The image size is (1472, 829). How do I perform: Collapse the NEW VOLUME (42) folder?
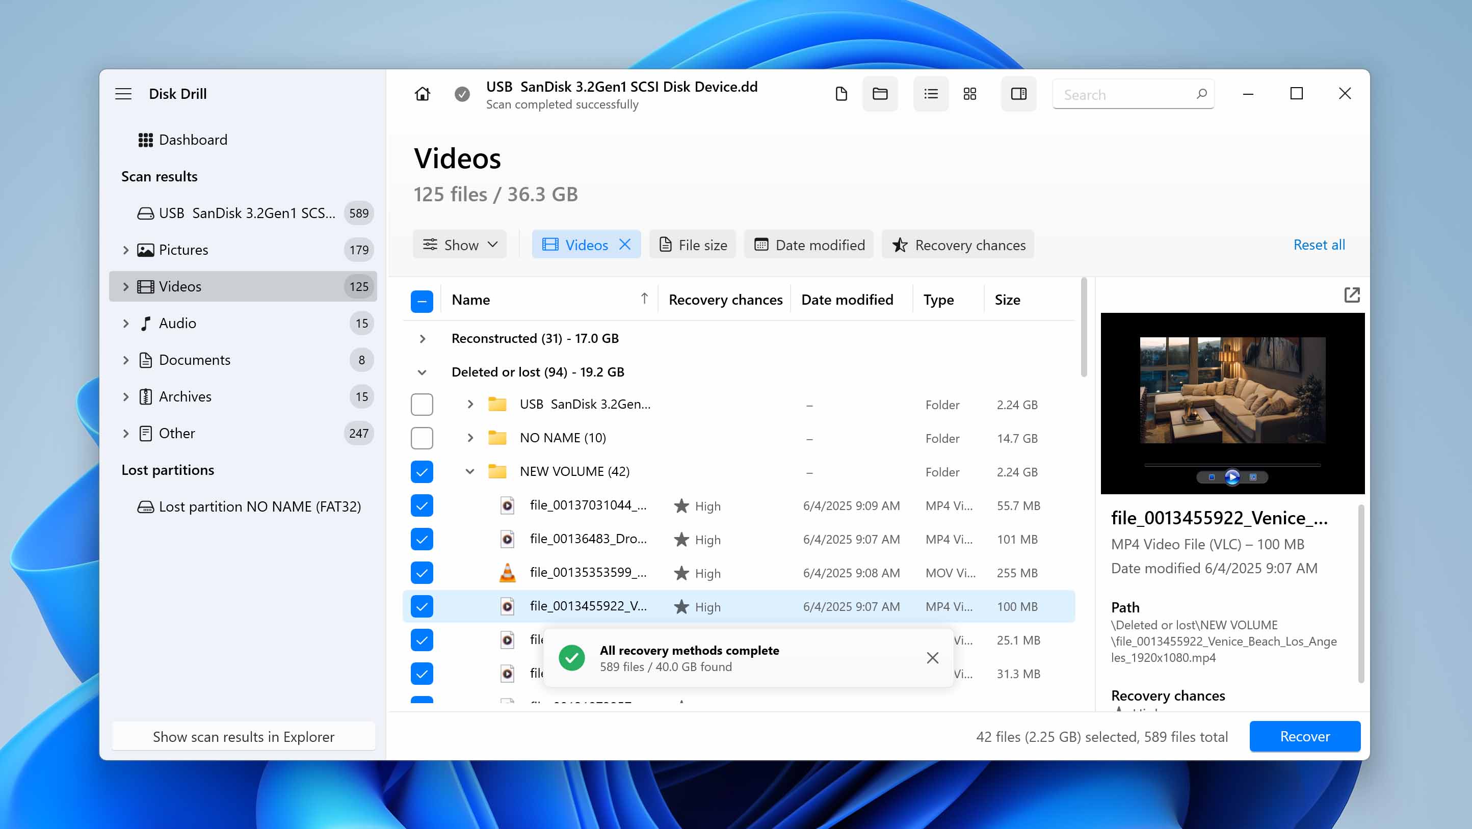[x=470, y=471]
